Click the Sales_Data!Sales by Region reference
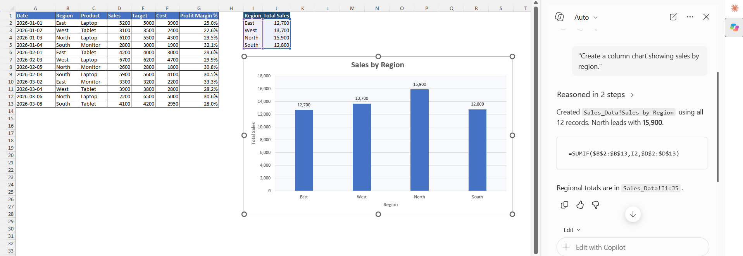This screenshot has height=256, width=743. pyautogui.click(x=628, y=113)
